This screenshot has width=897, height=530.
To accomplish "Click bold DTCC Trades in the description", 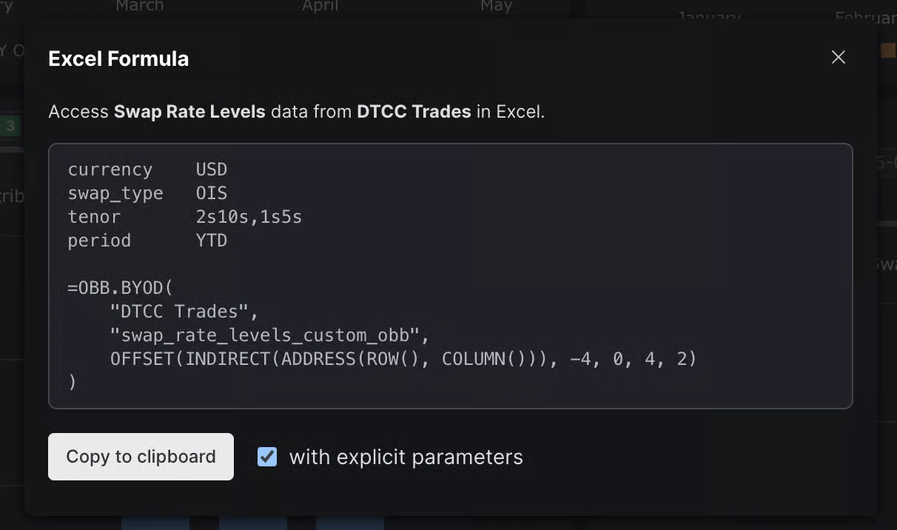I will tap(414, 113).
